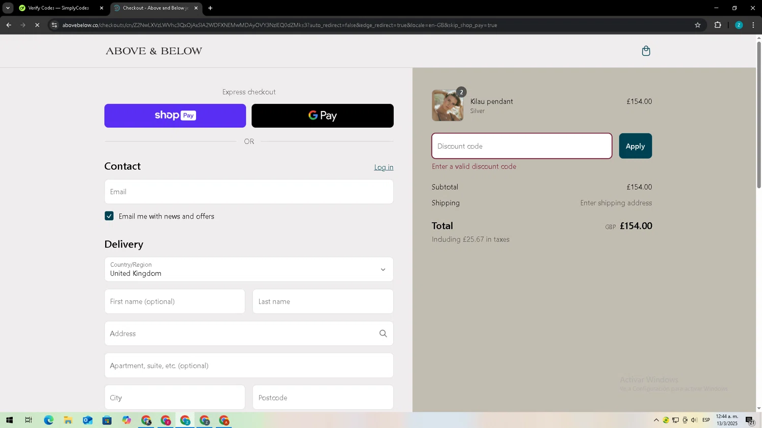
Task: Open the tab search dropdown arrow
Action: [x=8, y=8]
